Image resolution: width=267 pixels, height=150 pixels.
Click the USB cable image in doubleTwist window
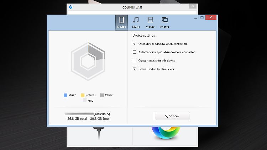pyautogui.click(x=99, y=133)
